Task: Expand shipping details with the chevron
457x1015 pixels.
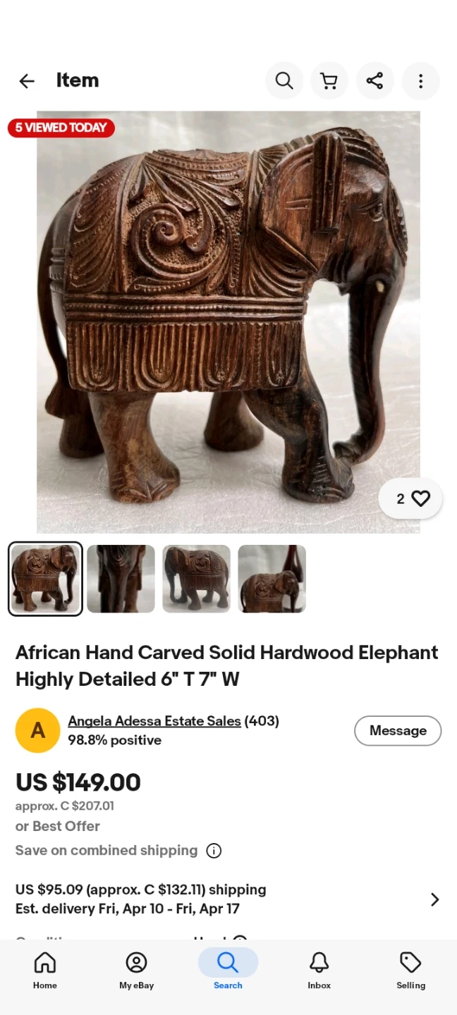Action: (x=435, y=899)
